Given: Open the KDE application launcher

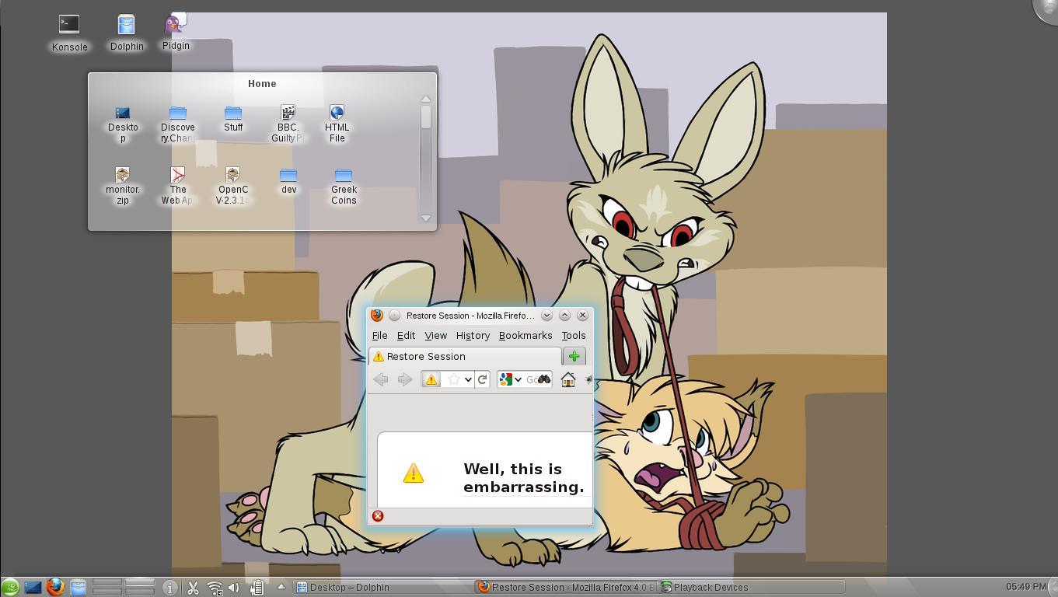Looking at the screenshot, I should 10,588.
